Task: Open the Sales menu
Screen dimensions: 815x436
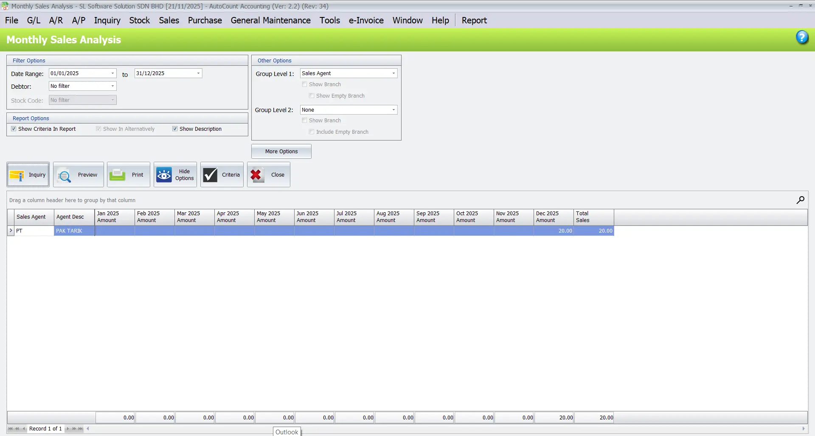Action: click(169, 20)
